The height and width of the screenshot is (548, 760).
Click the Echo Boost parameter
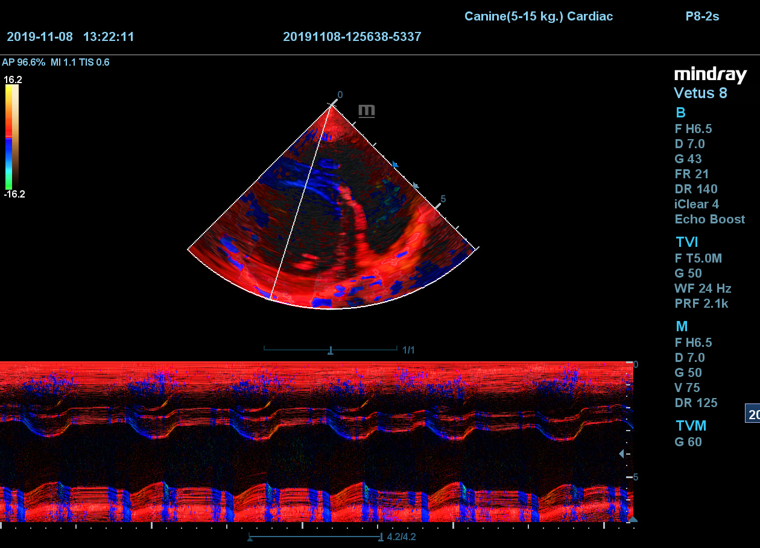click(709, 219)
